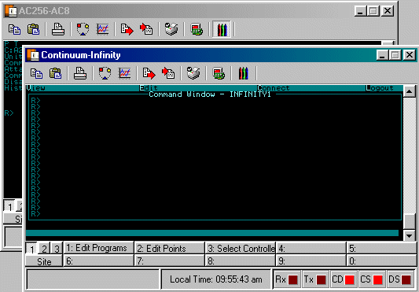The image size is (419, 292).
Task: Click the terminal vertical scrollbar thumb
Action: pos(409,222)
